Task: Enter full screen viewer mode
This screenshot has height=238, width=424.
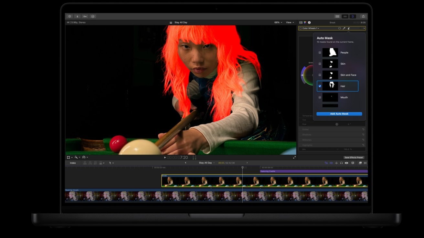Action: tap(294, 157)
